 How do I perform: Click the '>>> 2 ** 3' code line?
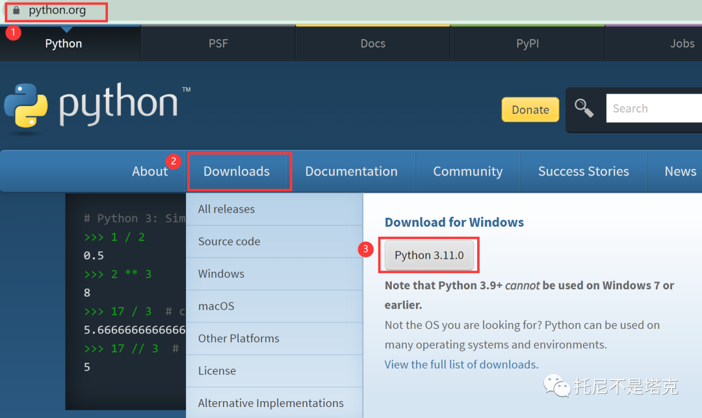pyautogui.click(x=118, y=274)
